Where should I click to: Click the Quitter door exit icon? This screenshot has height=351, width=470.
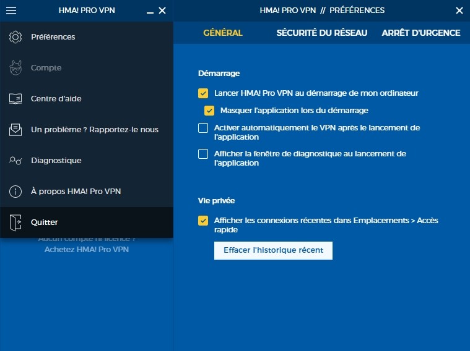15,222
